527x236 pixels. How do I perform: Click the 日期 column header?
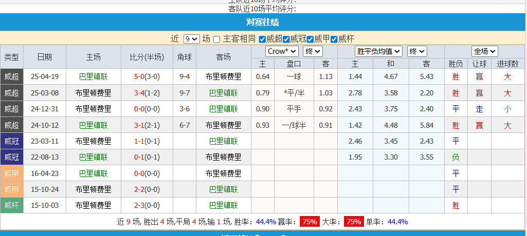tap(45, 57)
